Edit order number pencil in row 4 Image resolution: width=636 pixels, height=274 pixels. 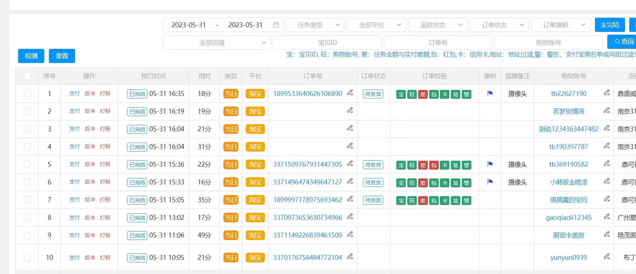click(350, 146)
